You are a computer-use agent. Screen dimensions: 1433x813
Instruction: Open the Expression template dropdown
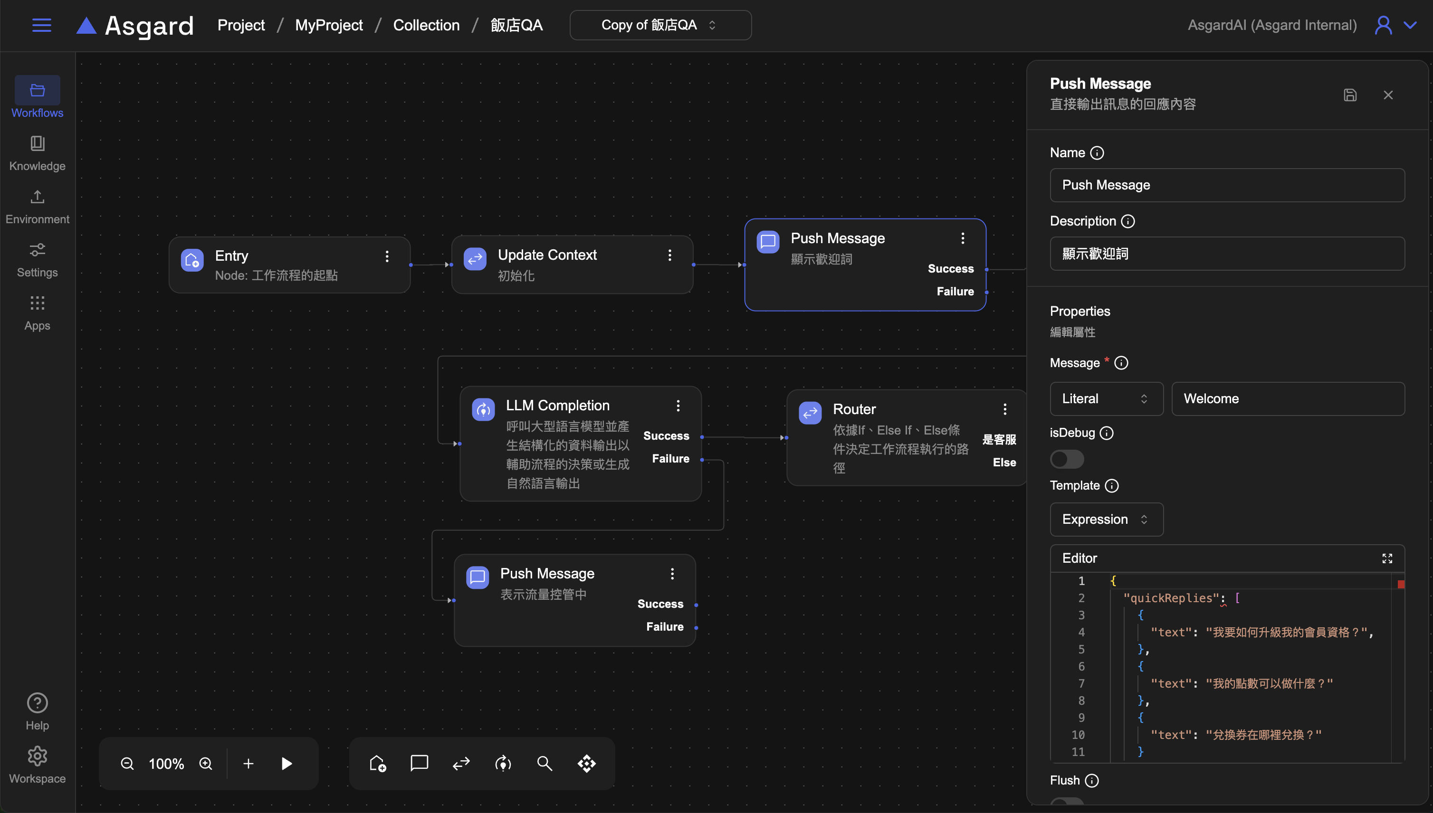tap(1106, 520)
